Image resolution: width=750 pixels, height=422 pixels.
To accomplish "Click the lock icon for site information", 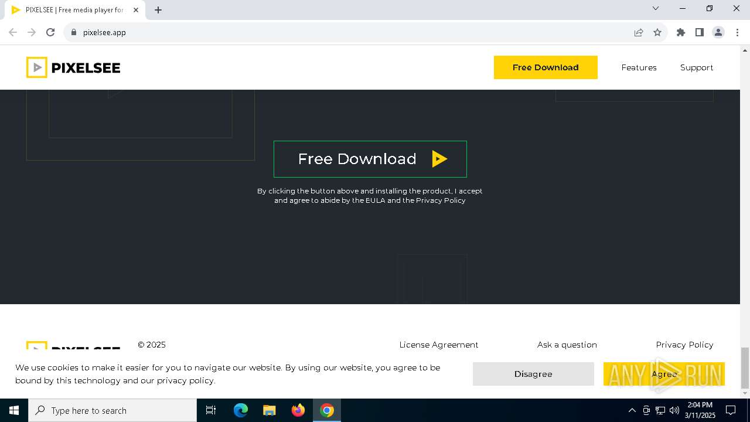I will [73, 32].
